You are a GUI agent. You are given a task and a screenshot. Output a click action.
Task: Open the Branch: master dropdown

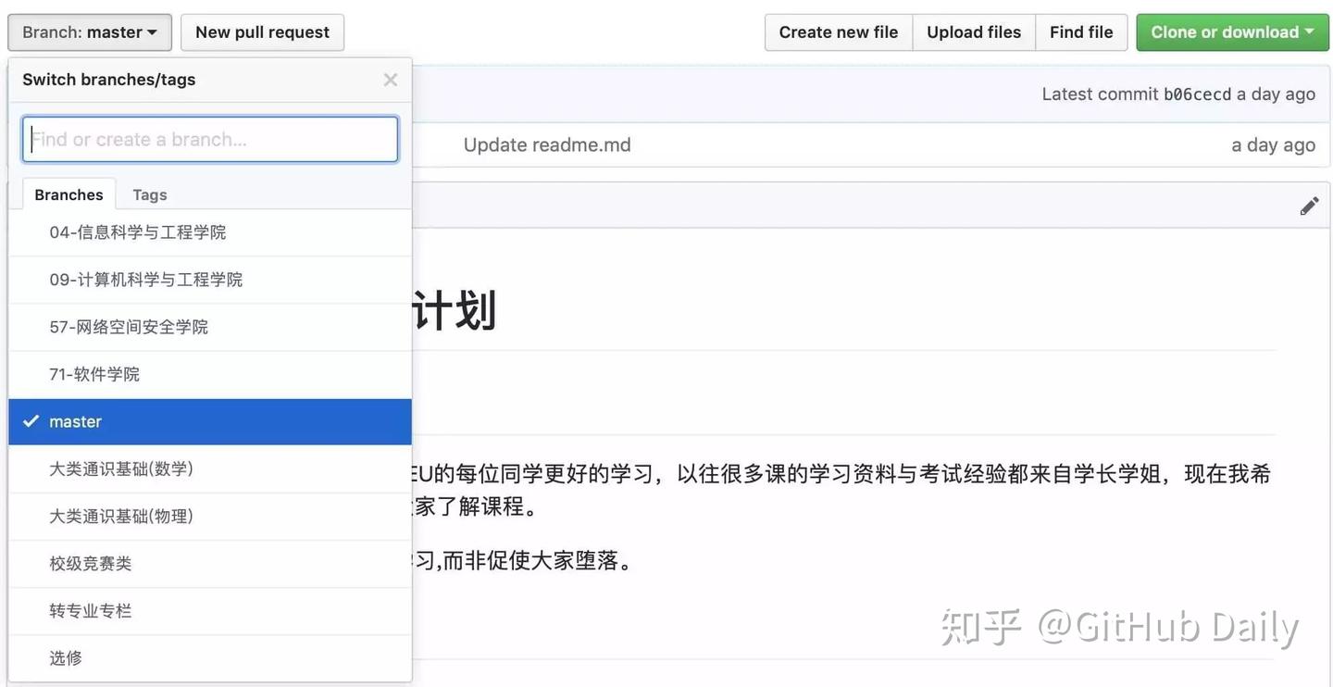[90, 32]
